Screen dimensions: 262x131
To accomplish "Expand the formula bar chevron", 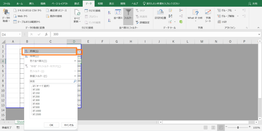I will coord(259,34).
